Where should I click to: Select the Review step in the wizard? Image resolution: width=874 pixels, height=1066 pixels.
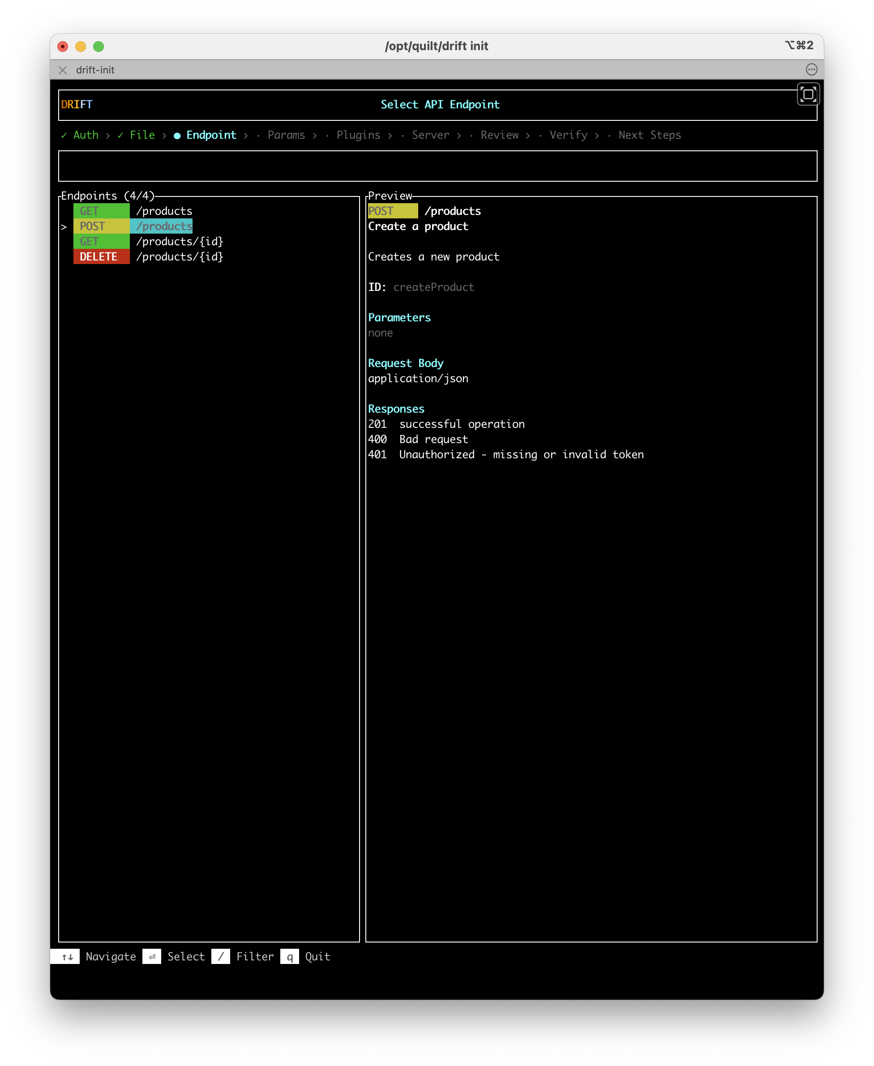coord(499,135)
